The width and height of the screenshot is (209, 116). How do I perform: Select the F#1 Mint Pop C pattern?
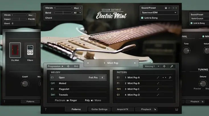[x=144, y=89]
